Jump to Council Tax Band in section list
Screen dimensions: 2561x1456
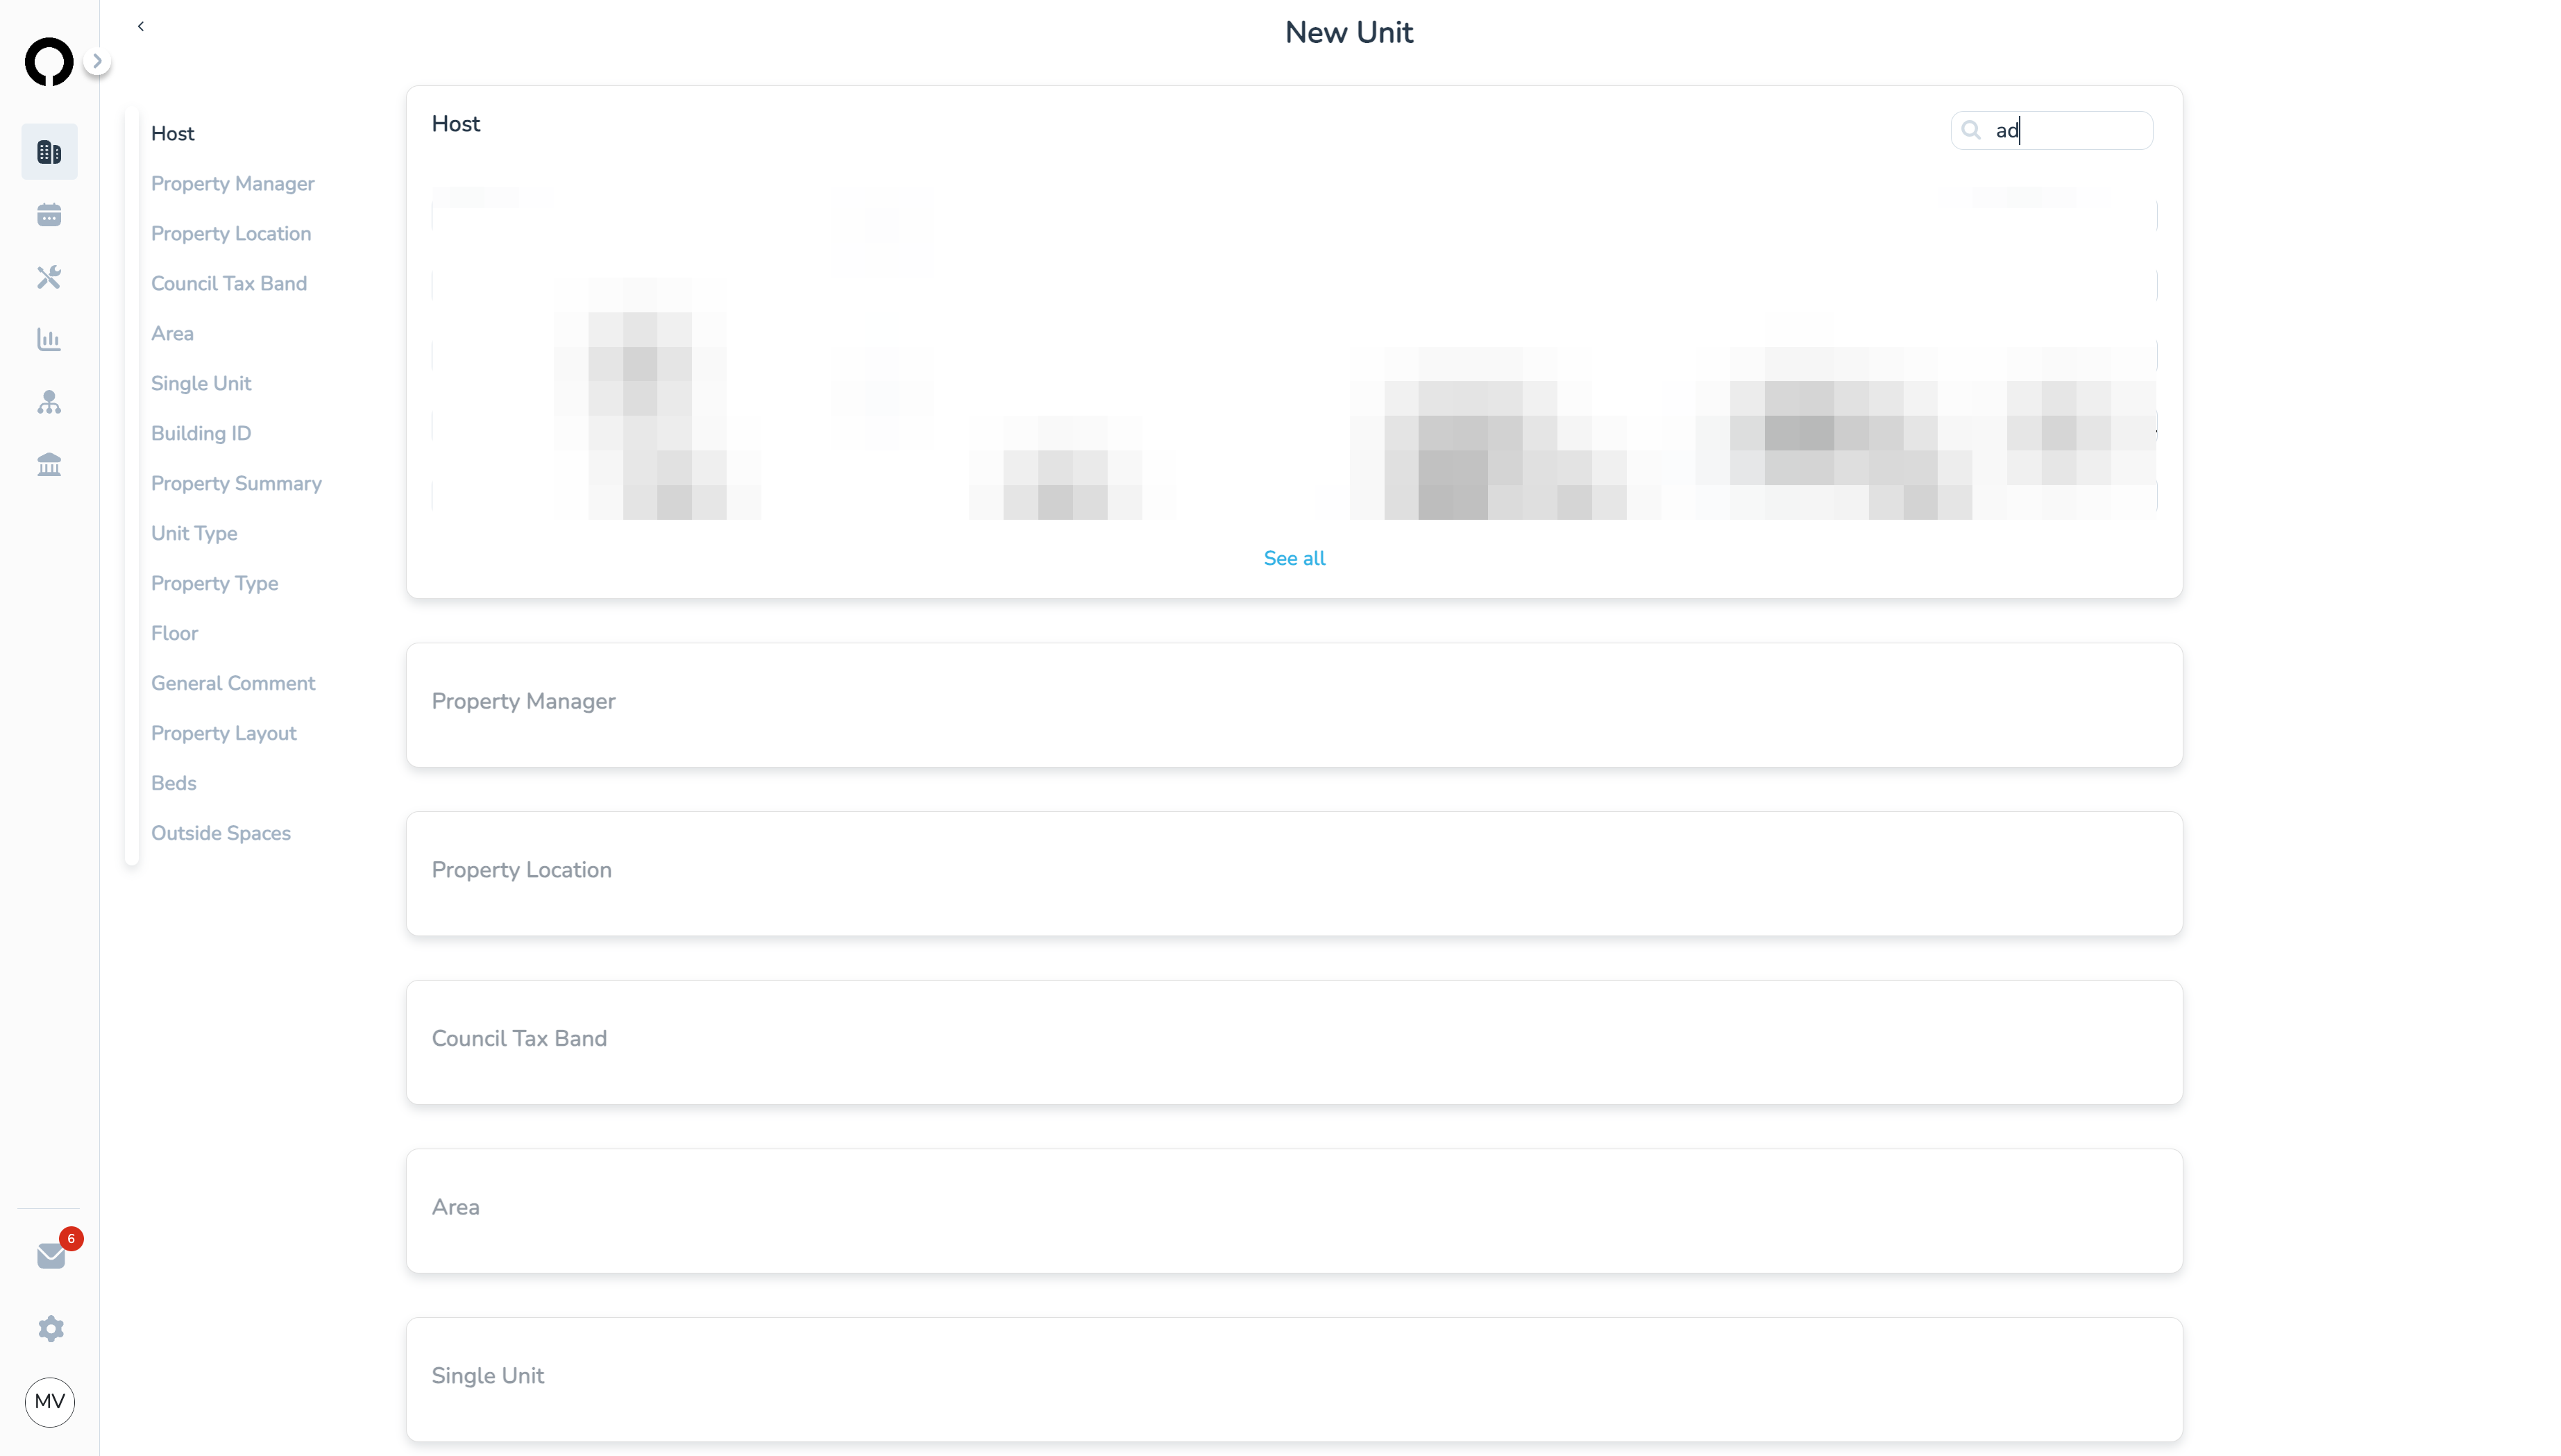229,283
